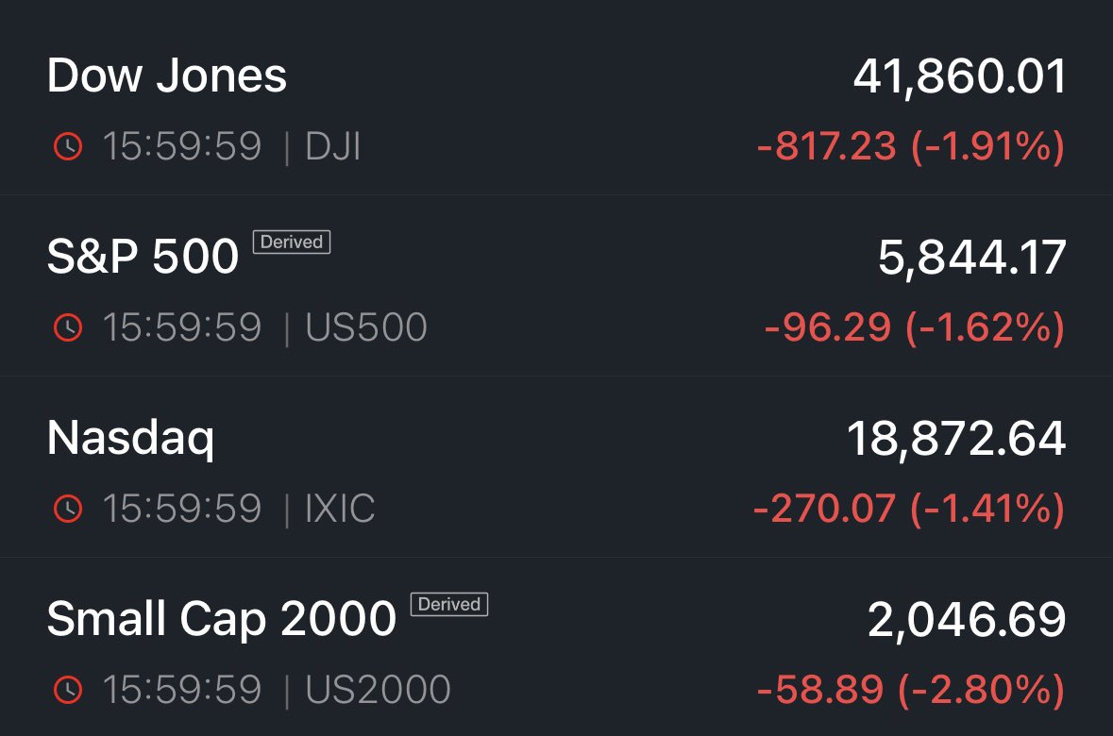Screen dimensions: 1113x736
Task: Click the Small Cap change -58.89 (-2.80%)
Action: 910,691
